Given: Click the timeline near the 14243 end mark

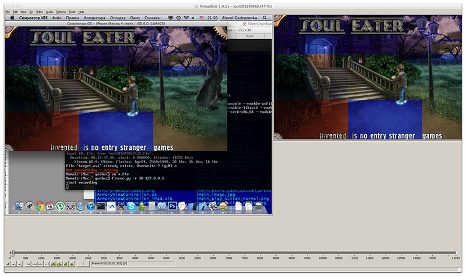Looking at the screenshot, I should (455, 253).
